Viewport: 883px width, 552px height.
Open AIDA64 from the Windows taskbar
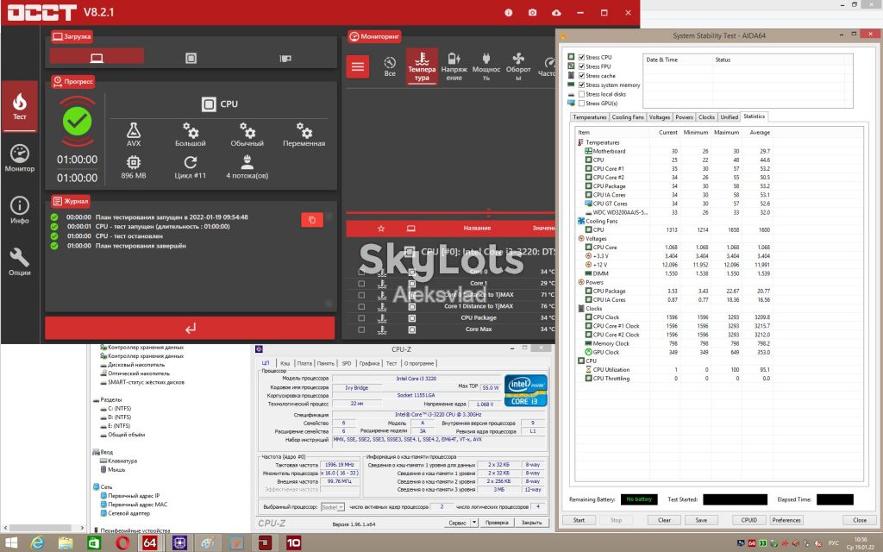(x=150, y=543)
